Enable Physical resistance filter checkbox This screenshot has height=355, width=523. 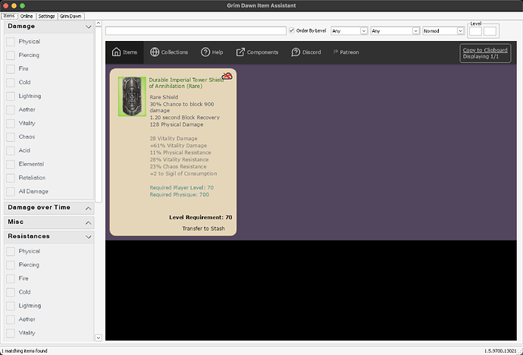[x=11, y=252]
